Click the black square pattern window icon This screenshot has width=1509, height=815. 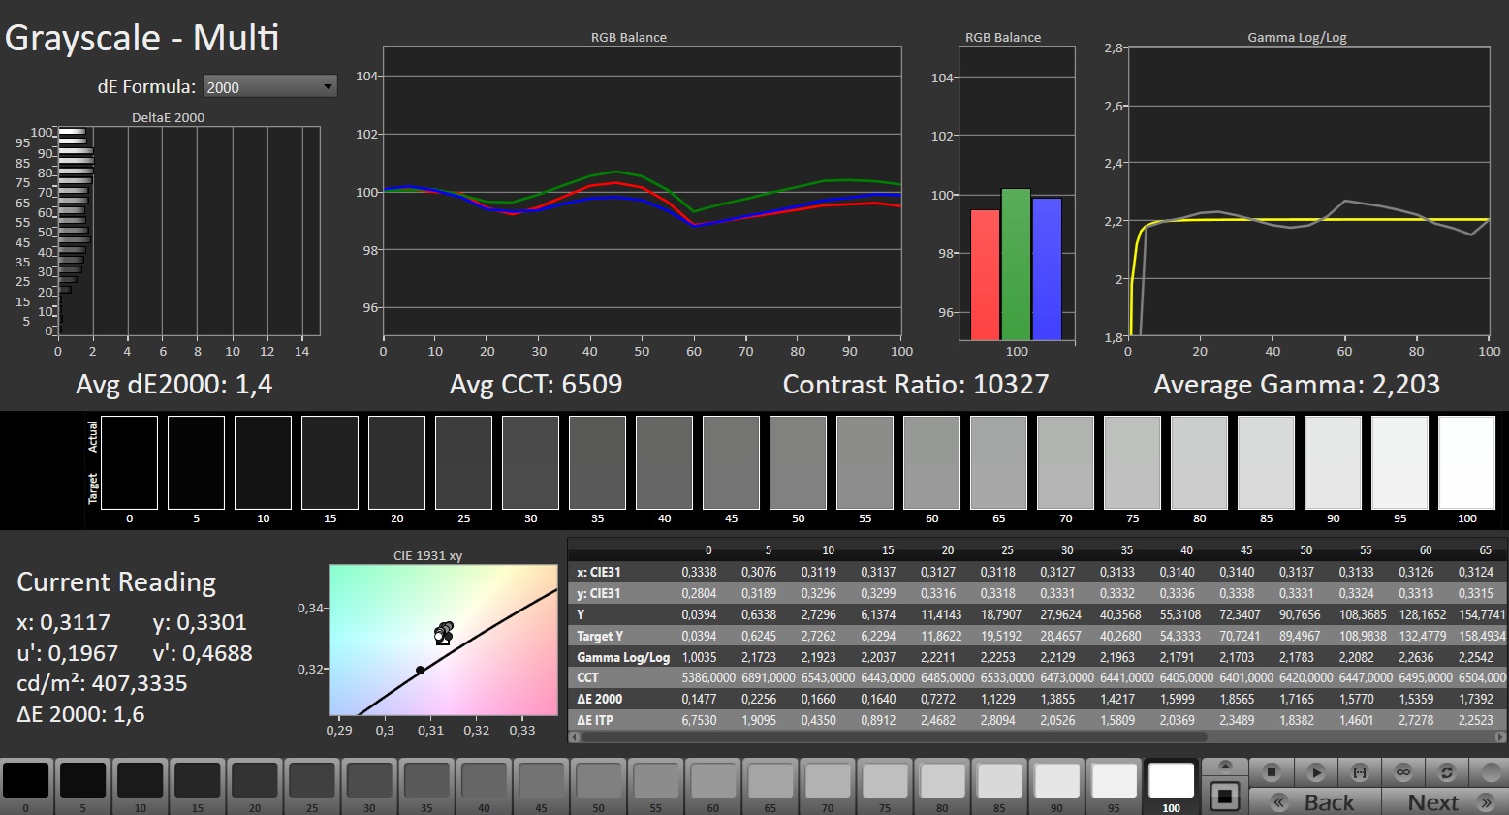pos(1225,797)
